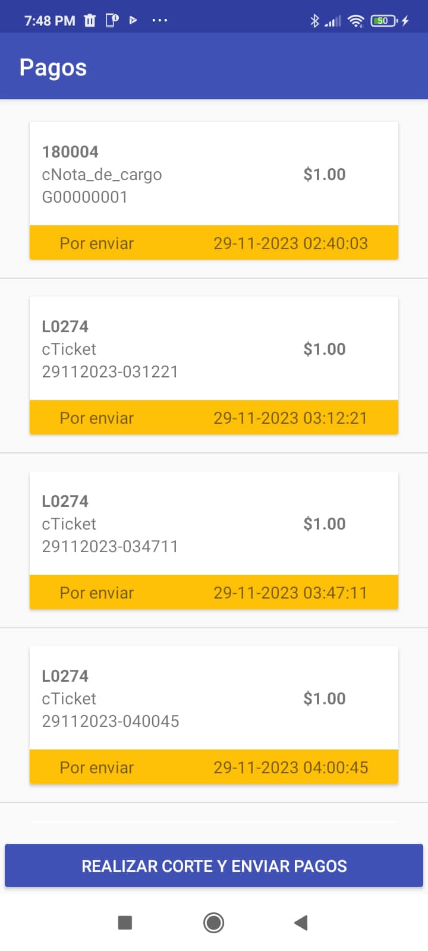428x951 pixels.
Task: Tap the $1.00 amount on G00000001
Action: tap(325, 174)
